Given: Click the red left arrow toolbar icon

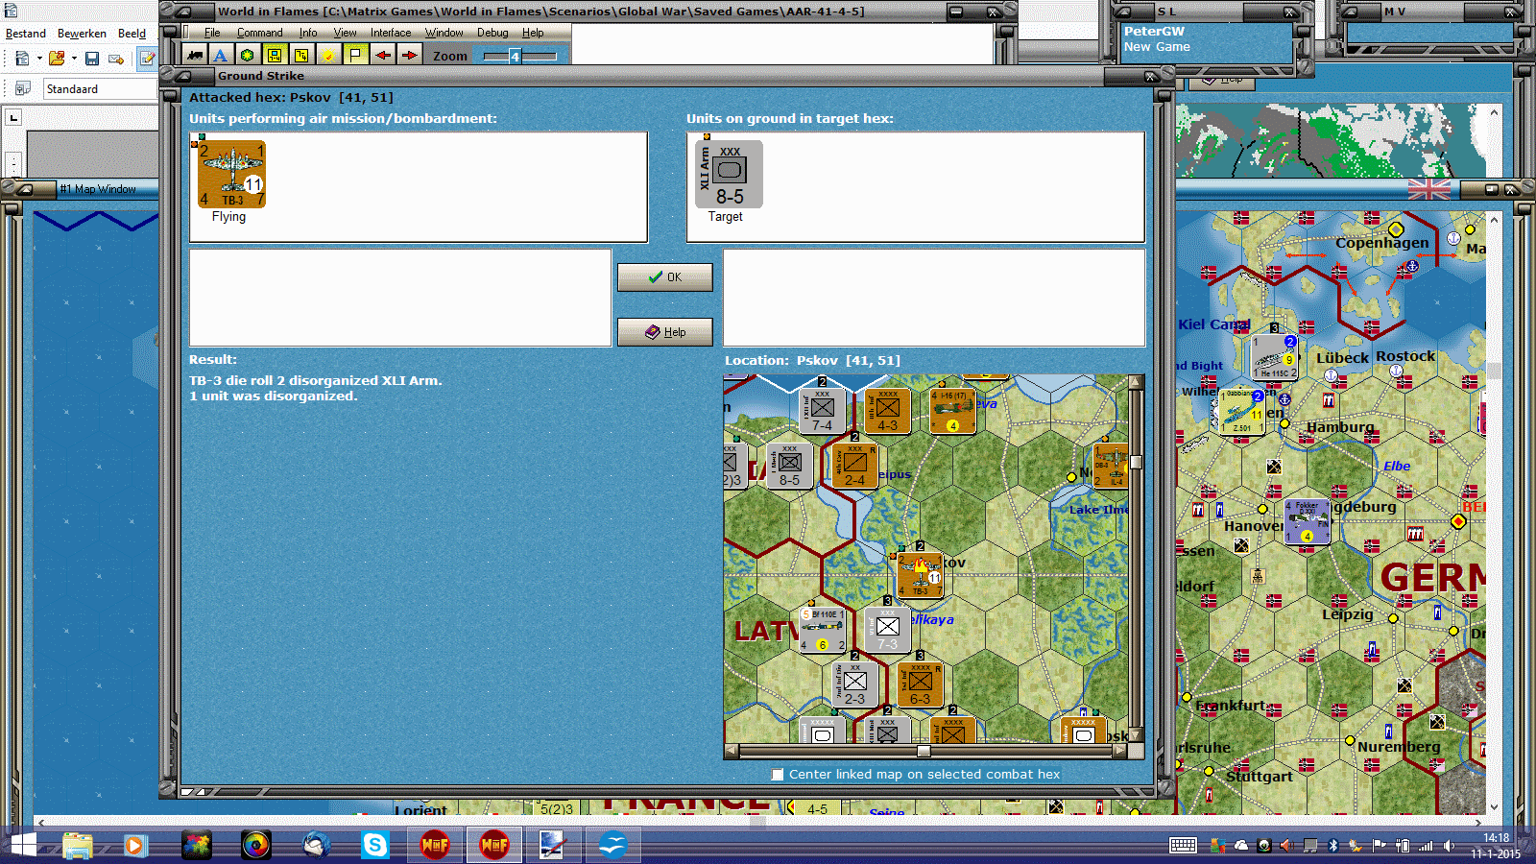Looking at the screenshot, I should tap(383, 55).
